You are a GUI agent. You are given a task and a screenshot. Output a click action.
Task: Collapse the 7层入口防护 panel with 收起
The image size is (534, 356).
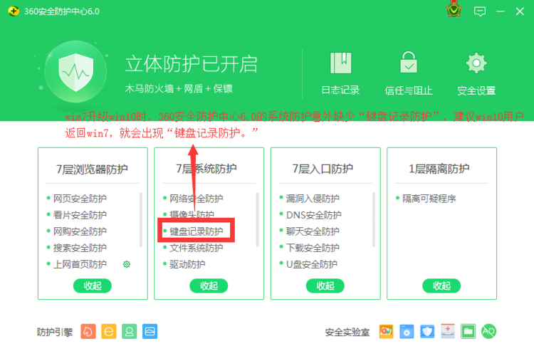click(325, 286)
